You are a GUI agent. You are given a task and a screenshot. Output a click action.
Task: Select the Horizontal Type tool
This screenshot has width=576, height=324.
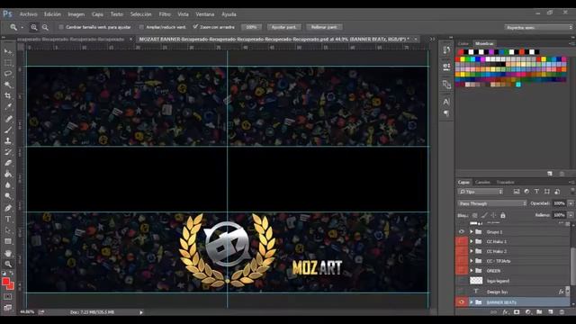tap(8, 220)
